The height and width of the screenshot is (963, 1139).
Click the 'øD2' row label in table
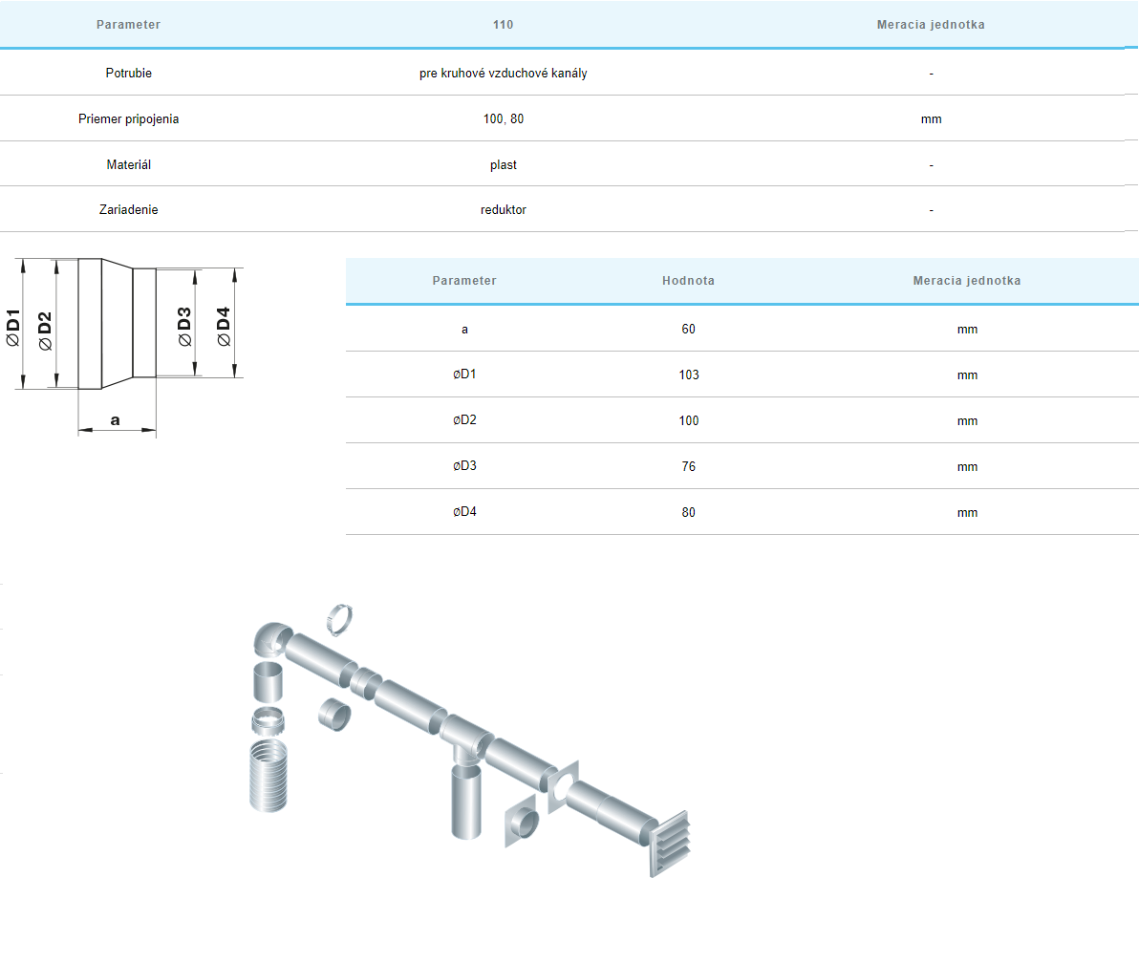point(464,420)
